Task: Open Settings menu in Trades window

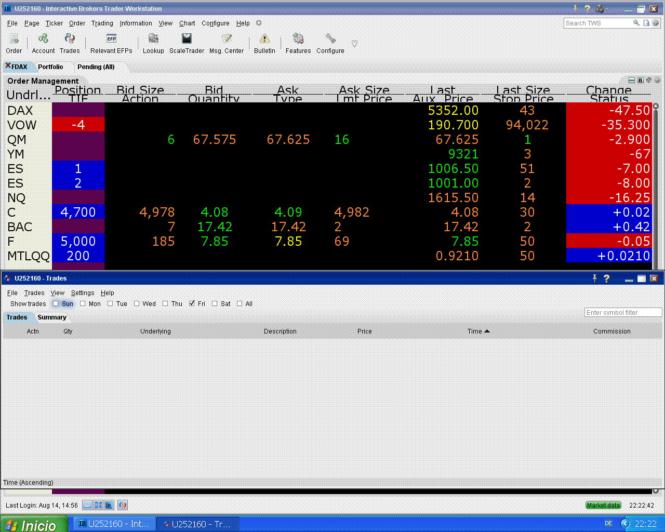Action: pos(83,293)
